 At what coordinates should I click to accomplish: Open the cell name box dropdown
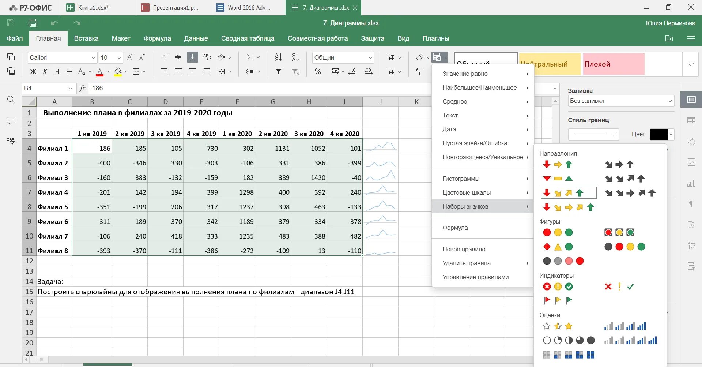[x=71, y=88]
